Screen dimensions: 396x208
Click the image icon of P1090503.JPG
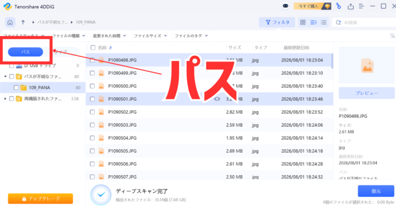pos(101,125)
